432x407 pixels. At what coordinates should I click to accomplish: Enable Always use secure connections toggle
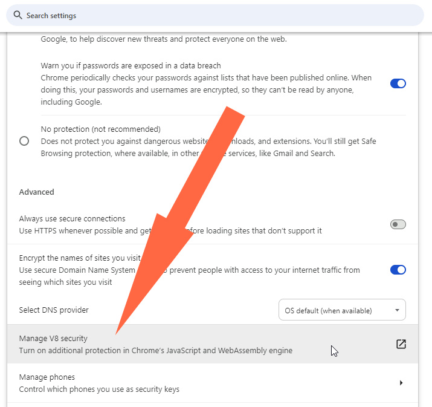point(398,224)
